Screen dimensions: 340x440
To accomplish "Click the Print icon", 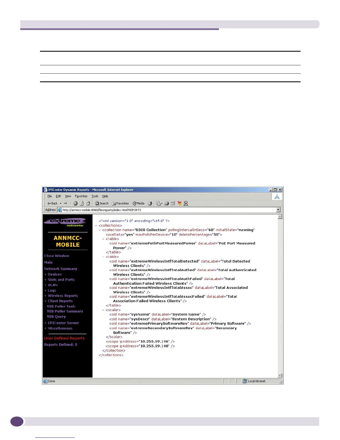I will coord(167,203).
